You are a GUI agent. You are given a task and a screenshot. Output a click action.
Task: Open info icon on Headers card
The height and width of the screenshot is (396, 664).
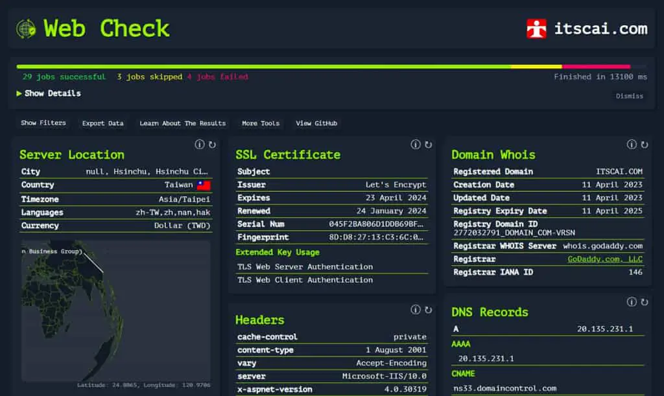click(x=416, y=310)
